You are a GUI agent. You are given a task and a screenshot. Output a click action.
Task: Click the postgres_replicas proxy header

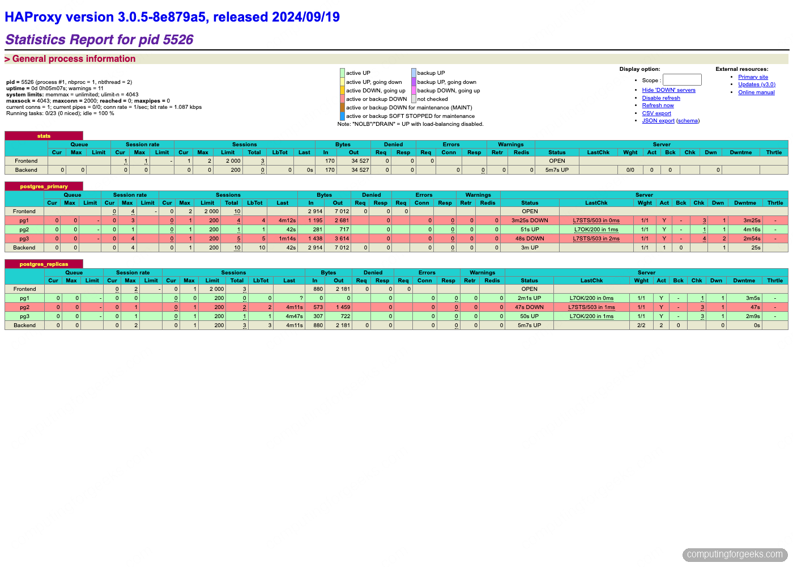pyautogui.click(x=44, y=264)
